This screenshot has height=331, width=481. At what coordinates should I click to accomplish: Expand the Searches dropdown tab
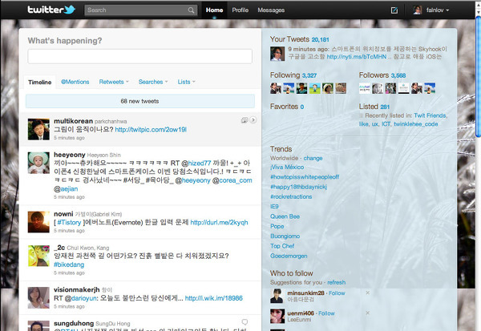153,82
